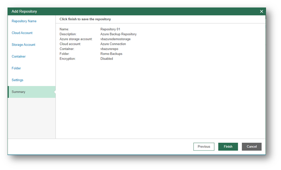Close the Add Repository dialog
Image resolution: width=281 pixels, height=170 pixels.
pyautogui.click(x=261, y=11)
